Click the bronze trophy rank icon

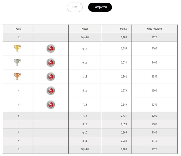[x=17, y=76]
